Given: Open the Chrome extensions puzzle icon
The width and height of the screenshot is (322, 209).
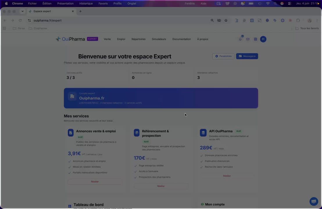Looking at the screenshot, I should pyautogui.click(x=298, y=21).
